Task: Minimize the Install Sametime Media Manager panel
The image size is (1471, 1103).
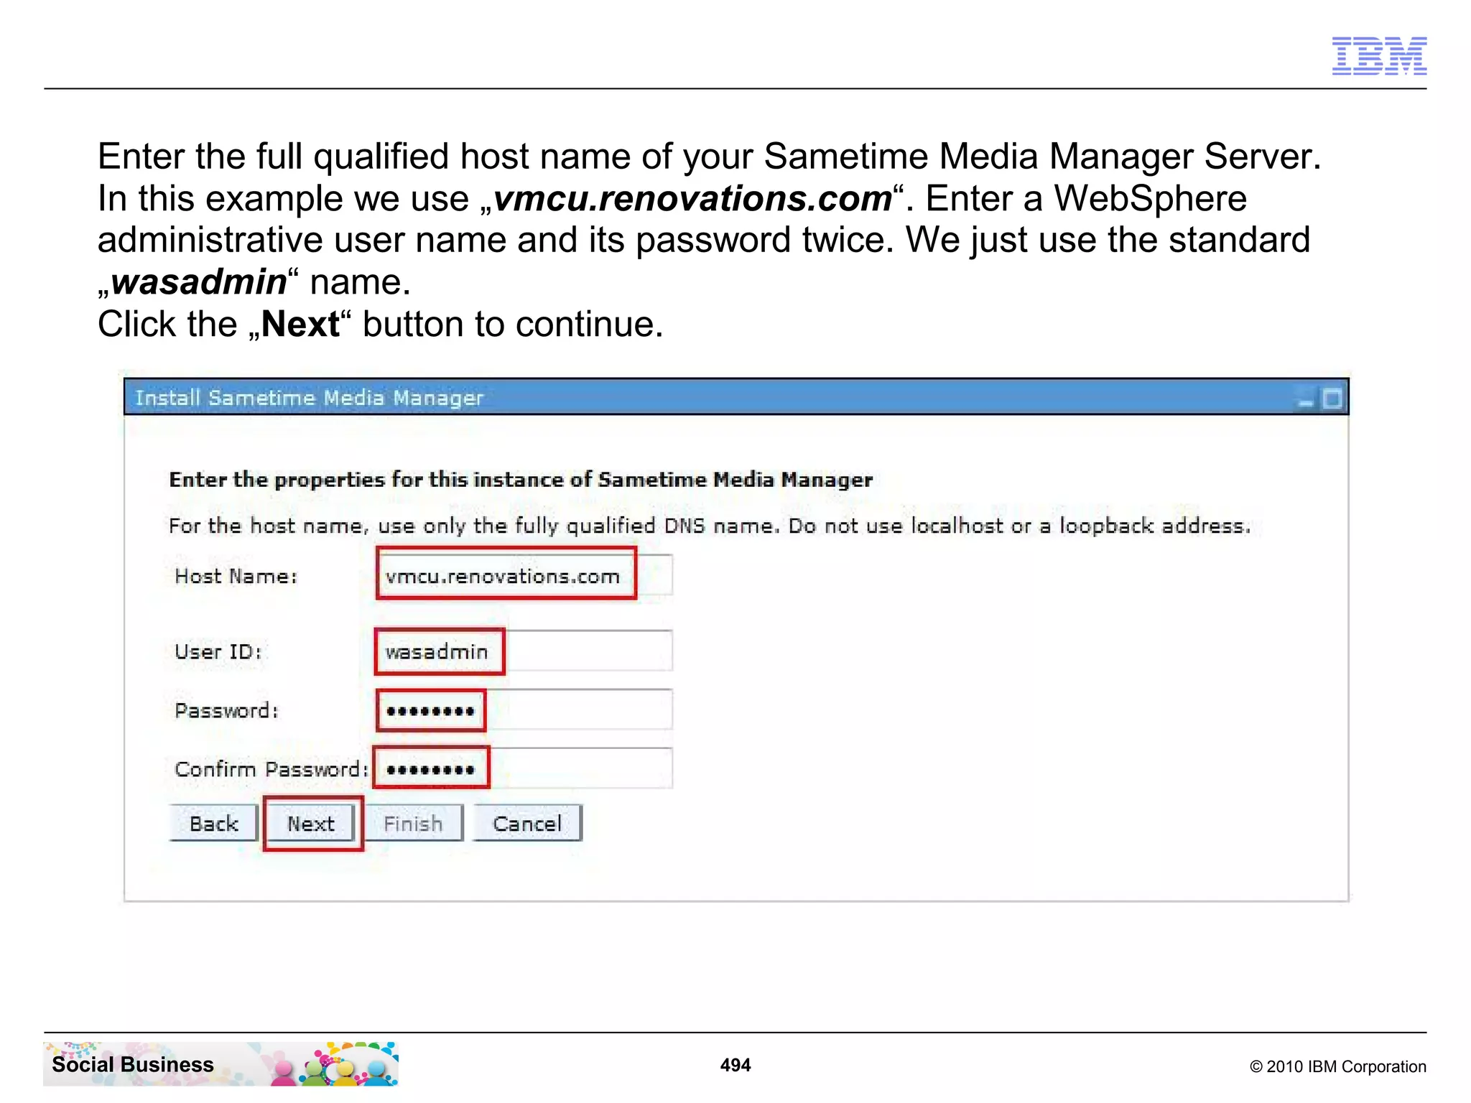Action: 1306,399
